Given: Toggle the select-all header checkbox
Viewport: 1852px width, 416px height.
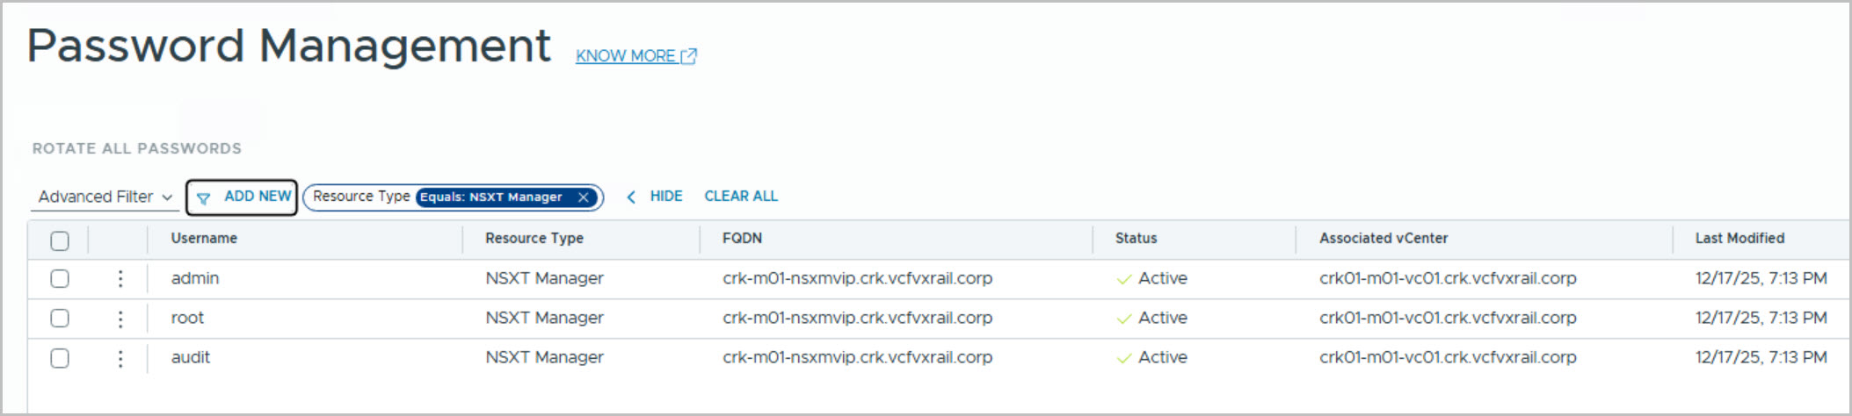Looking at the screenshot, I should 60,240.
